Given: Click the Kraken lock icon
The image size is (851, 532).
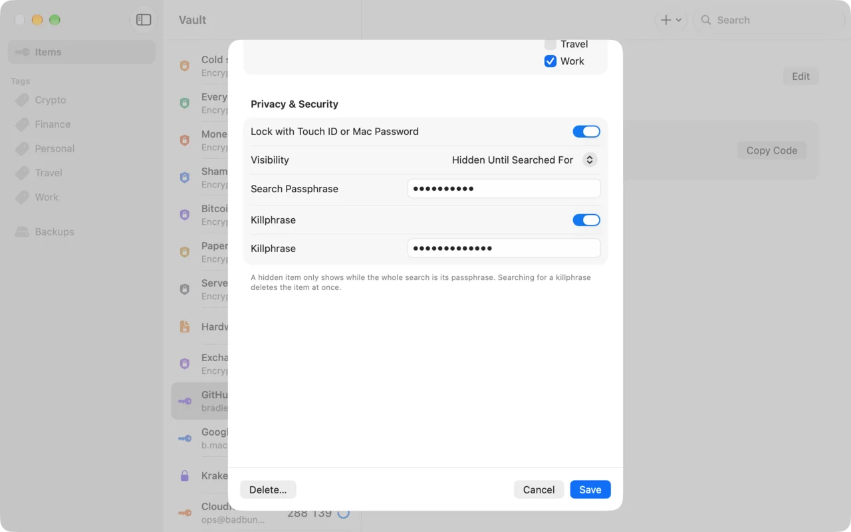Looking at the screenshot, I should pyautogui.click(x=185, y=475).
